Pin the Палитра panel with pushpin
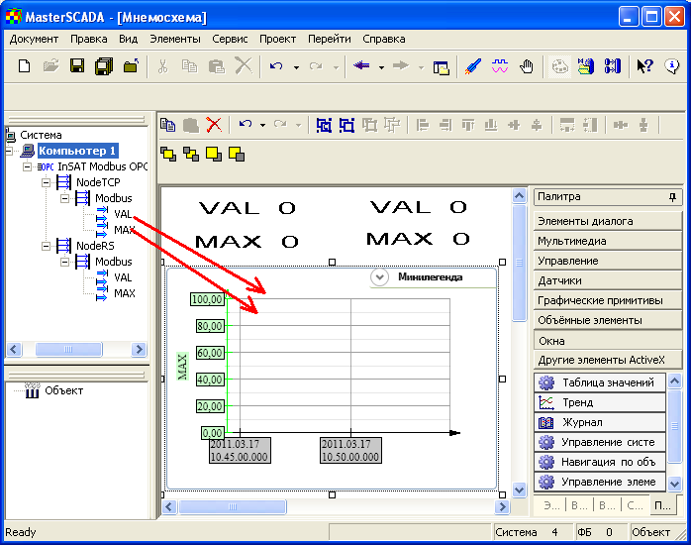The image size is (691, 545). (672, 197)
